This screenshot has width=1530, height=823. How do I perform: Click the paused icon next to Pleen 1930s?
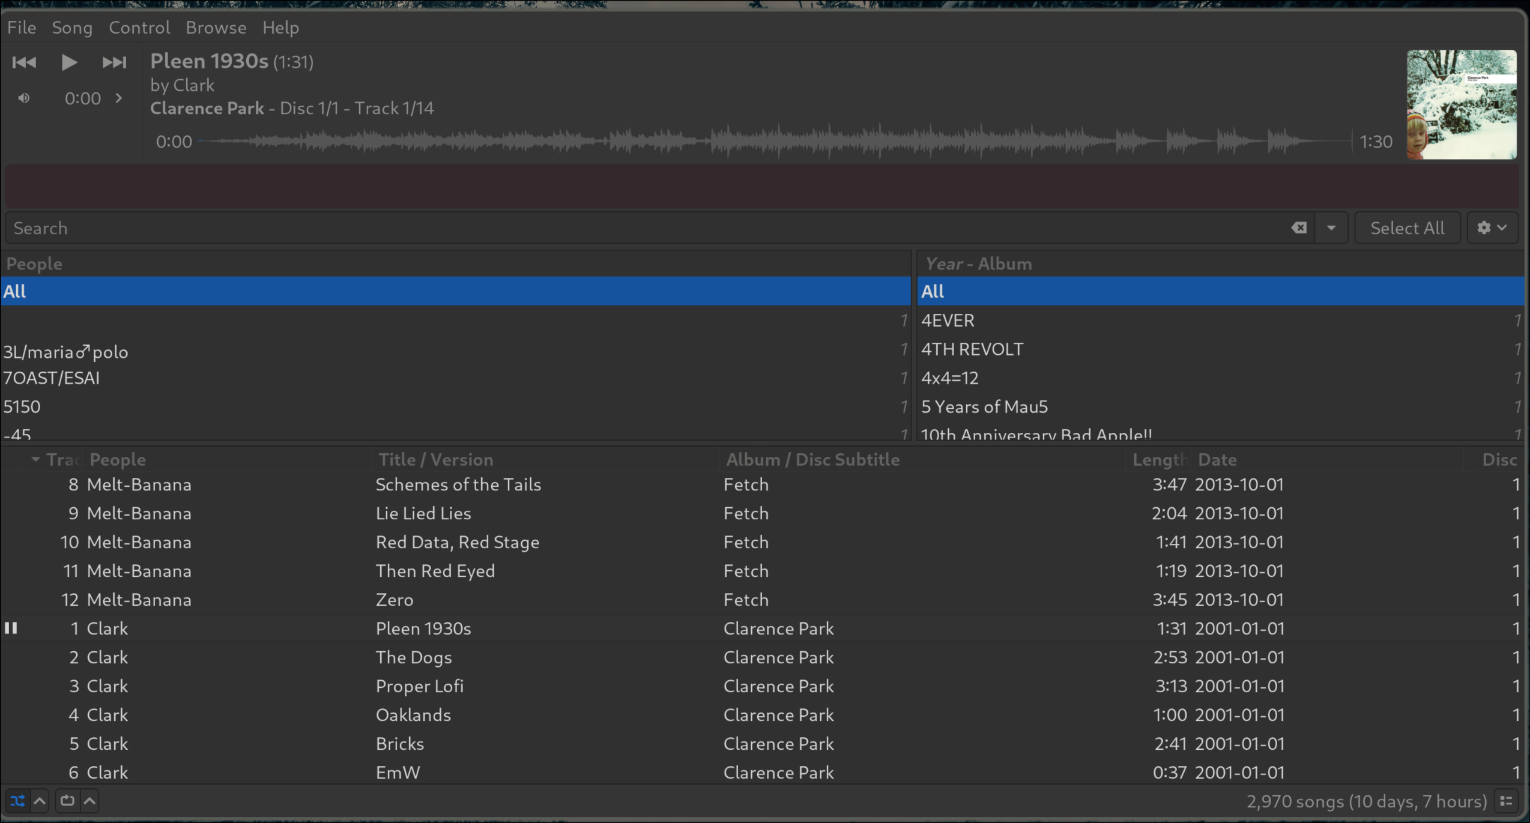[11, 629]
